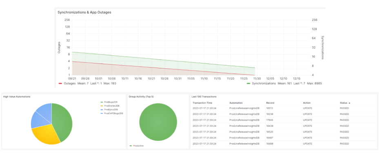Viewport: 382px width, 157px height.
Task: Select record cell 18238
Action: (269, 114)
